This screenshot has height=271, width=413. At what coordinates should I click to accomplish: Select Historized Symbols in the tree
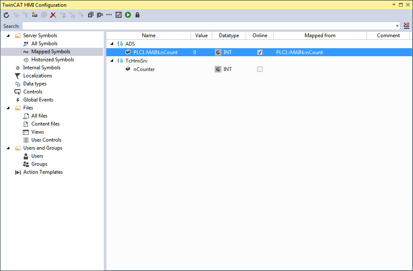(x=53, y=60)
